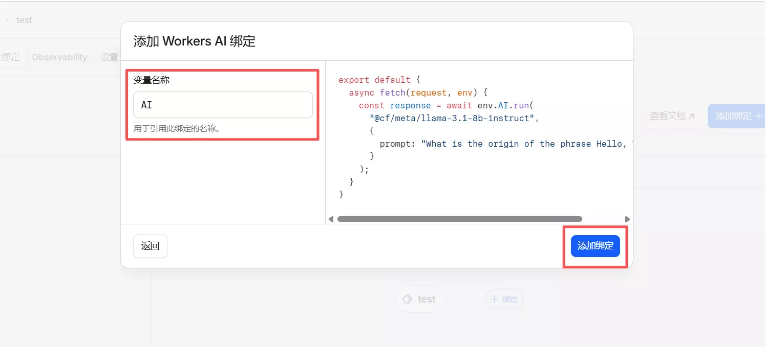Open the 查看文档 documentation link
This screenshot has width=765, height=347.
point(667,116)
